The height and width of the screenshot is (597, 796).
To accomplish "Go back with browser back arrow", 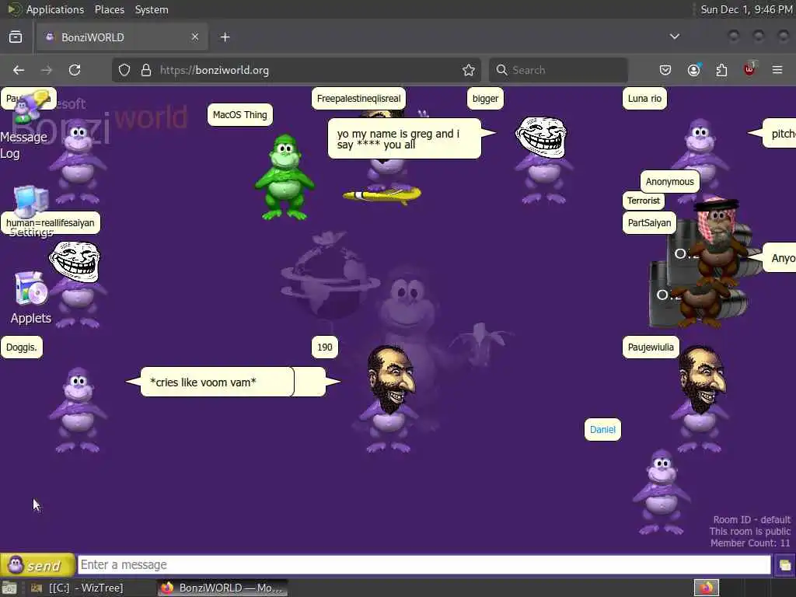I will click(x=19, y=70).
